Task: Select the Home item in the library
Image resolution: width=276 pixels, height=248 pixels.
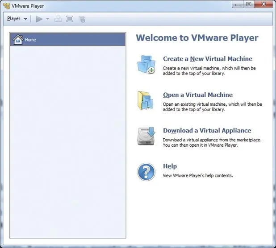Action: (x=68, y=40)
